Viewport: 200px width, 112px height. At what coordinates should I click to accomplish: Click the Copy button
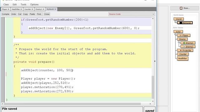point(25,14)
